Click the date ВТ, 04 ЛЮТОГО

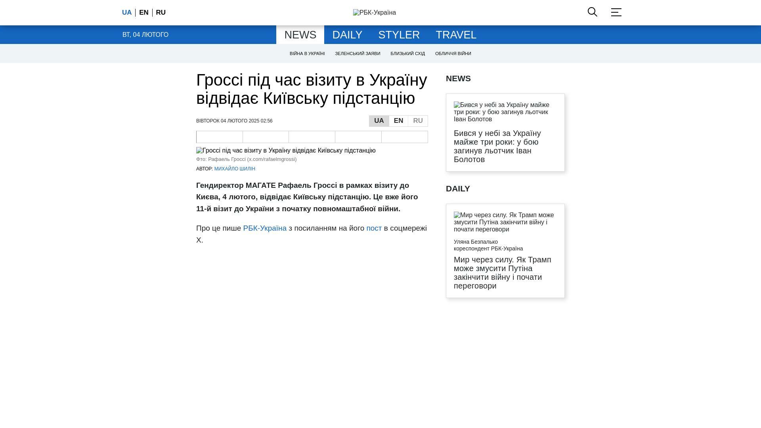click(x=145, y=35)
